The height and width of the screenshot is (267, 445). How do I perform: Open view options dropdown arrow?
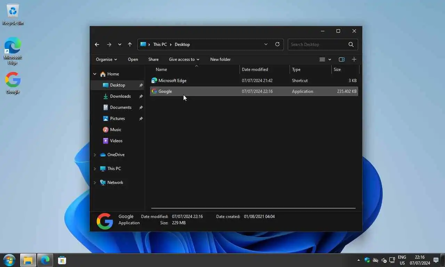tap(330, 59)
